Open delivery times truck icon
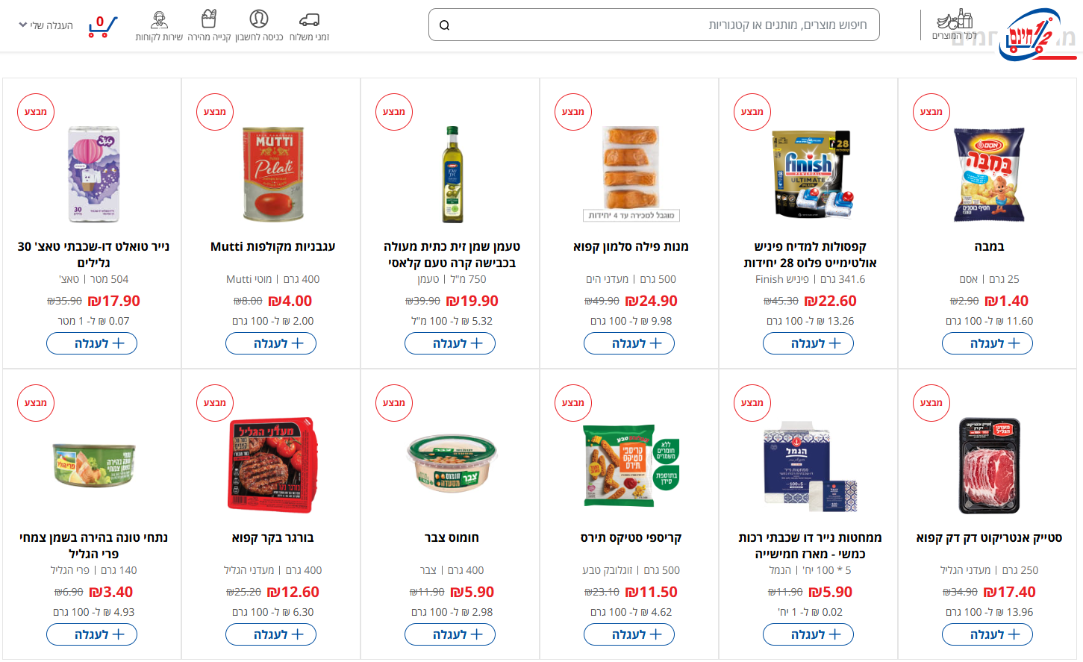The image size is (1083, 662). pos(309,19)
